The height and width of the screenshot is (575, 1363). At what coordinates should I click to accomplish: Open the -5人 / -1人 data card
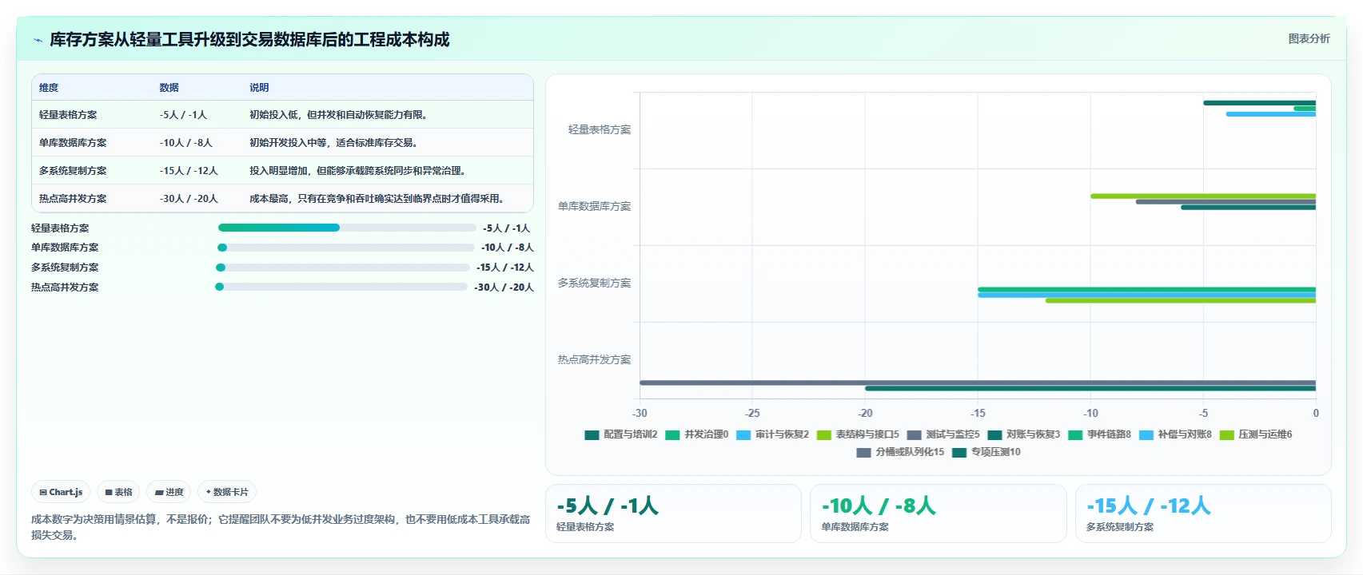click(673, 514)
